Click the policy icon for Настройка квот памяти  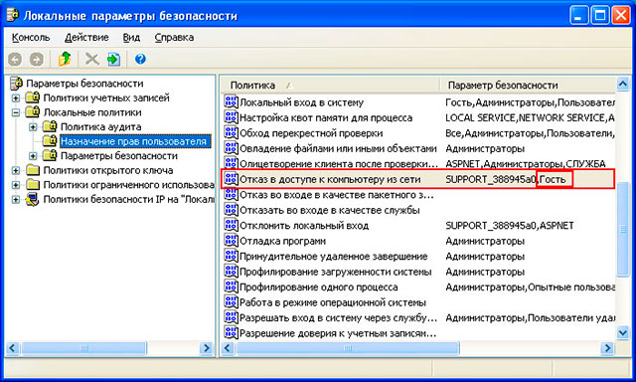coord(231,117)
